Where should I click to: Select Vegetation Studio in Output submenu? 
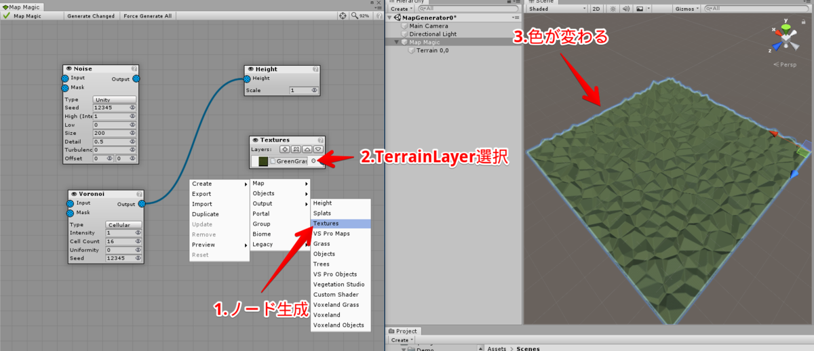(x=341, y=285)
